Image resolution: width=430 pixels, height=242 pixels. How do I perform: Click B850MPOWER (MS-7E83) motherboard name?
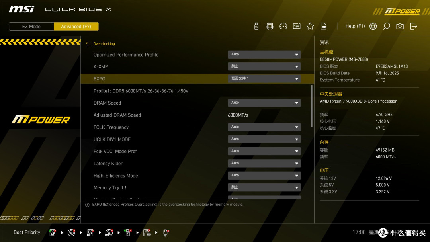click(x=344, y=59)
